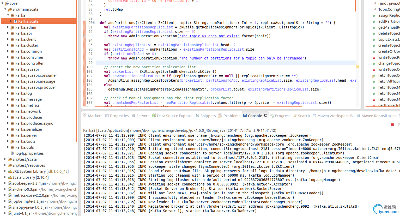Select junit-4.1.jar in the tree

[22, 213]
